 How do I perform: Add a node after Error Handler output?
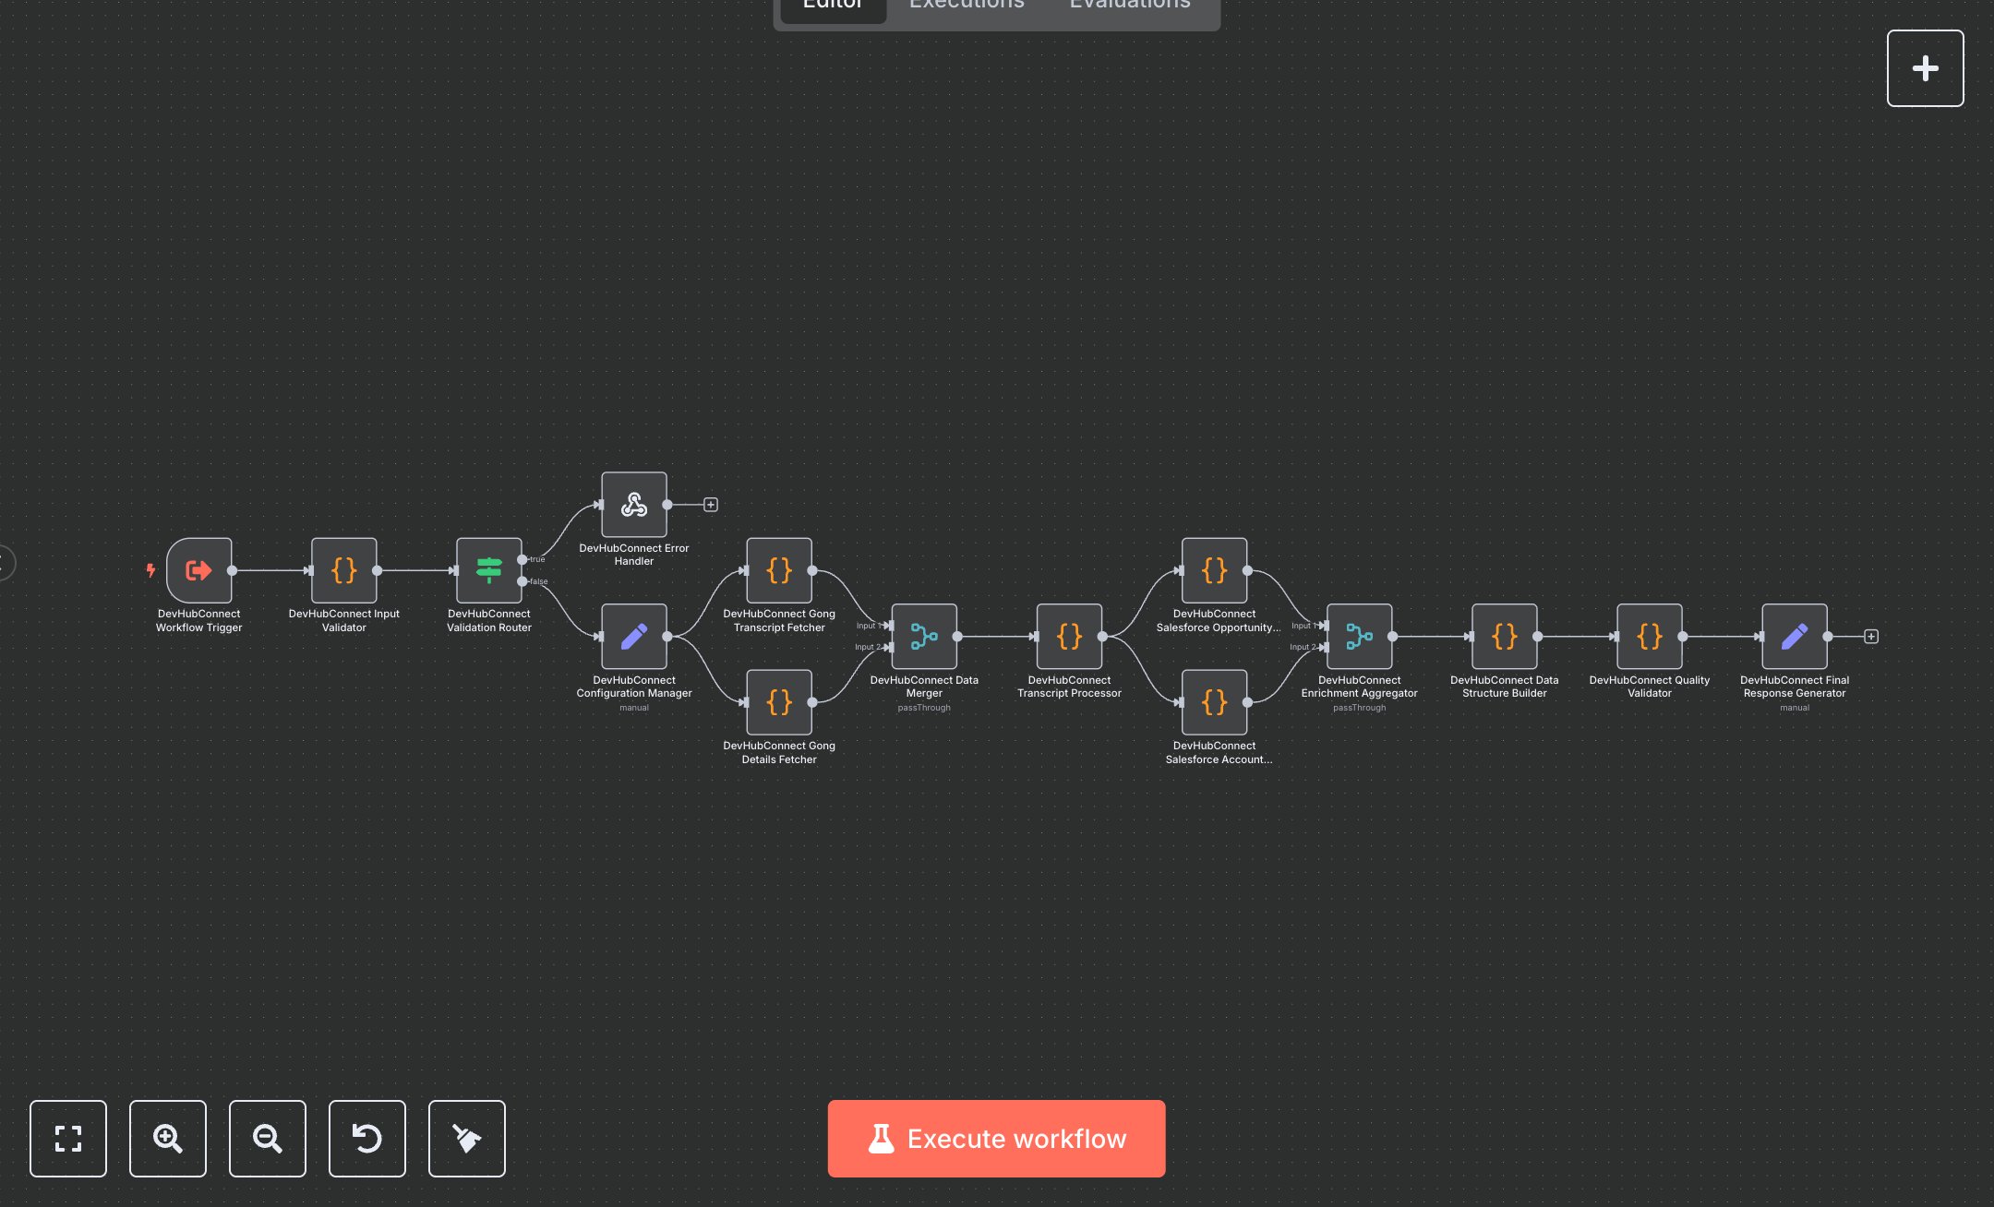click(x=711, y=505)
